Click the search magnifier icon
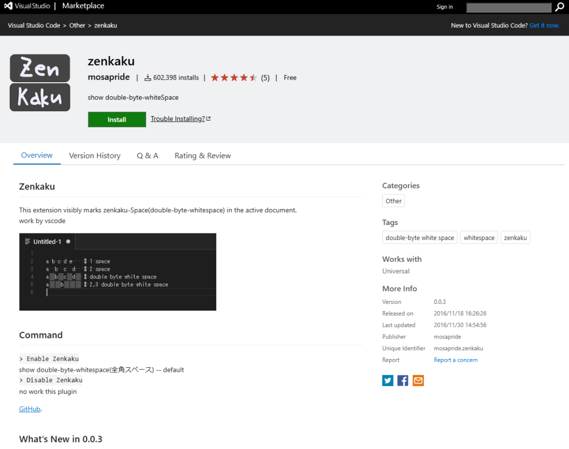 (x=560, y=7)
